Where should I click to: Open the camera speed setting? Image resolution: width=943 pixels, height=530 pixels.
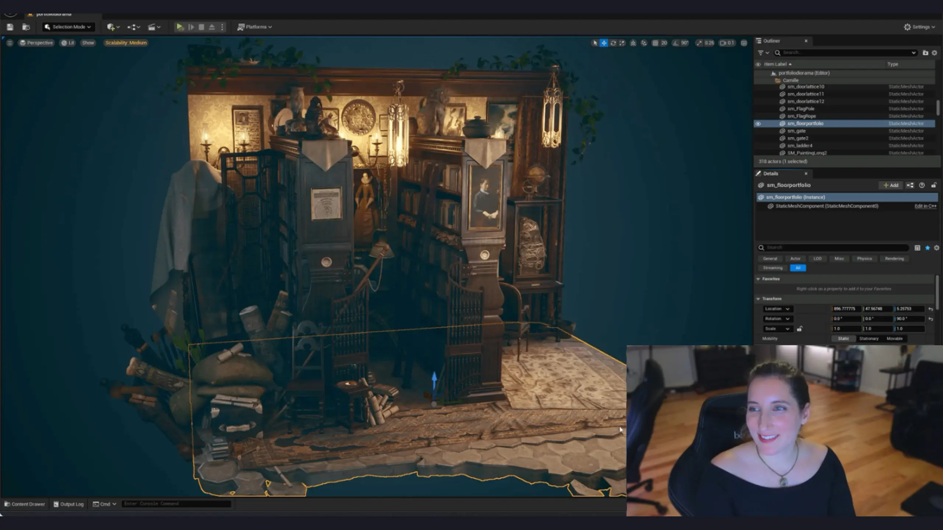point(727,43)
